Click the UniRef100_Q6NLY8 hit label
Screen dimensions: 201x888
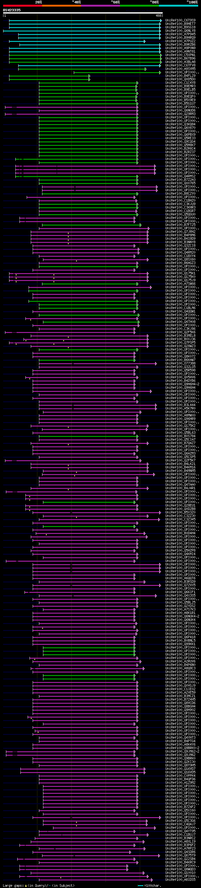(x=180, y=31)
